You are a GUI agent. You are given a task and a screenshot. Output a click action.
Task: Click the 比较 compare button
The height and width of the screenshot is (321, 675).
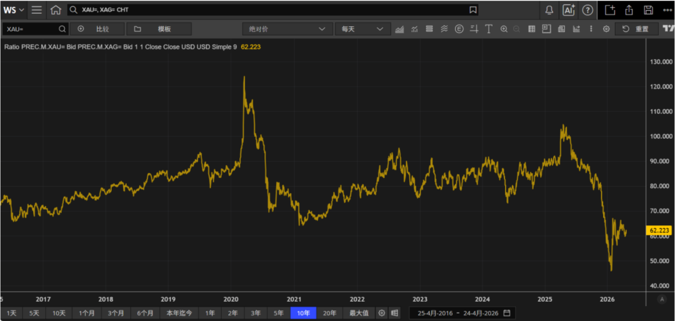coord(97,29)
